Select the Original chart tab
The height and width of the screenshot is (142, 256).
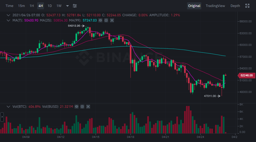[x=194, y=6]
